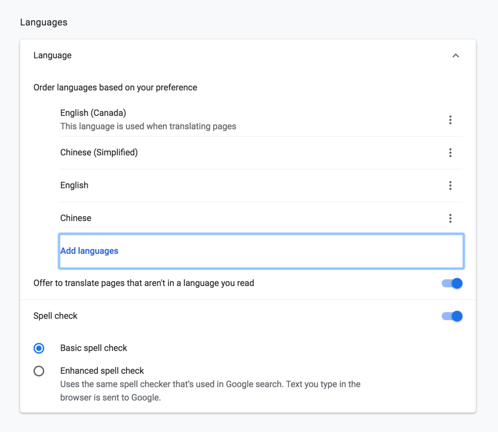The height and width of the screenshot is (432, 498).
Task: Click the Chinese language entry text
Action: pyautogui.click(x=75, y=218)
